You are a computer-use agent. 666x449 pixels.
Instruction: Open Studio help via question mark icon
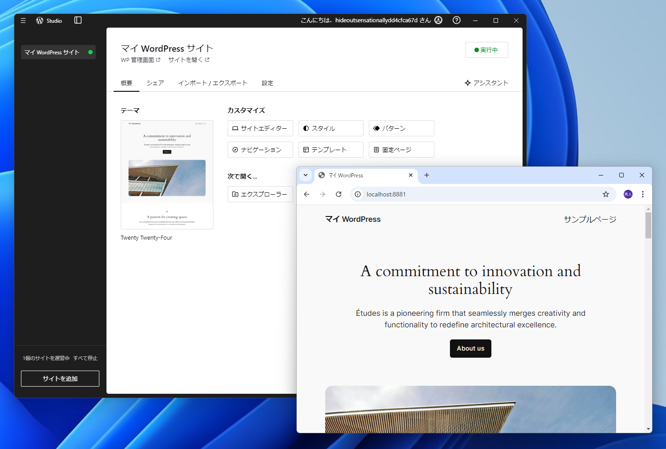click(x=456, y=20)
